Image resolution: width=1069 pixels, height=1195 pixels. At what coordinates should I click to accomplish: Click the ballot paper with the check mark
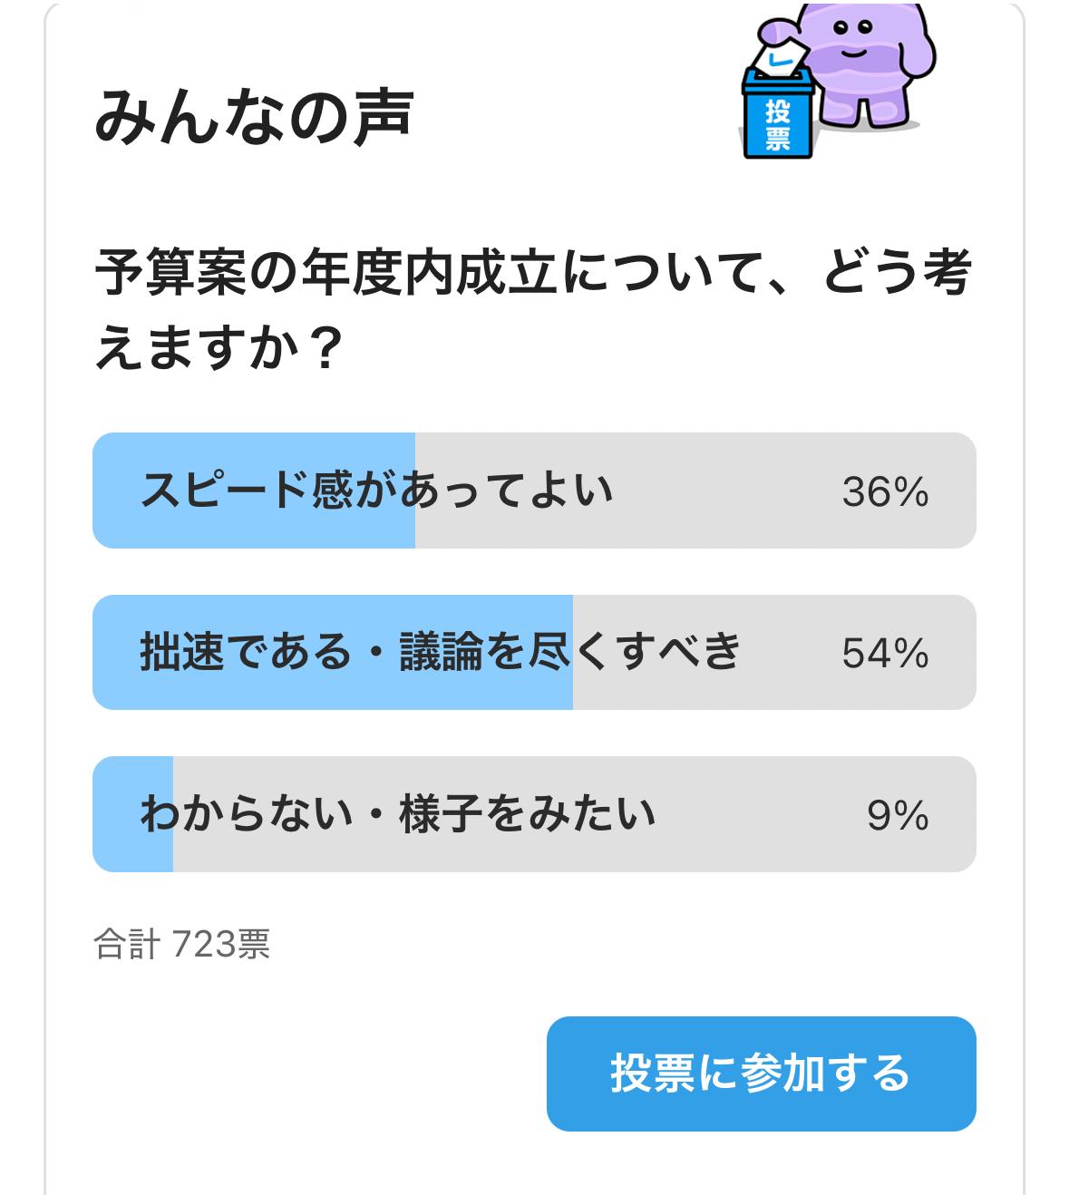(779, 54)
